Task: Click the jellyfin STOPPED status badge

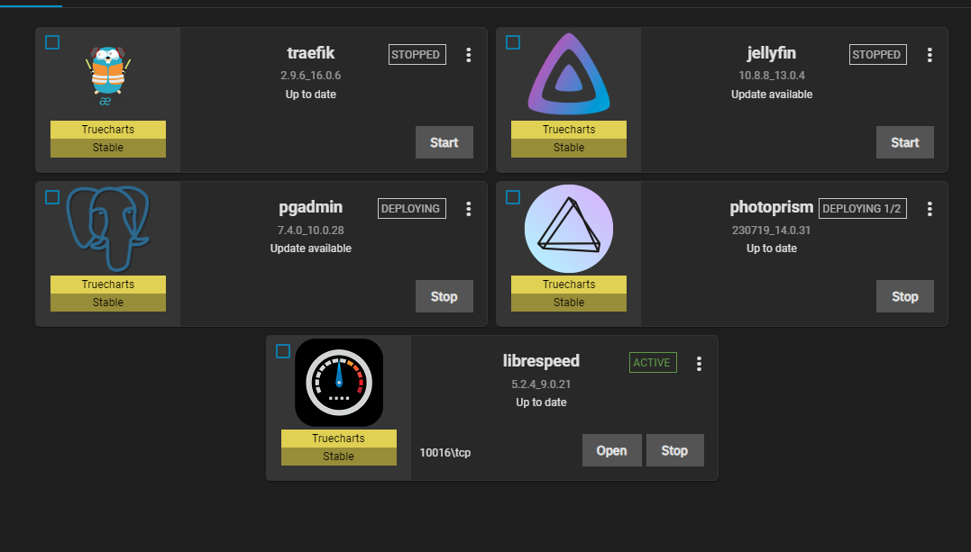Action: (877, 54)
